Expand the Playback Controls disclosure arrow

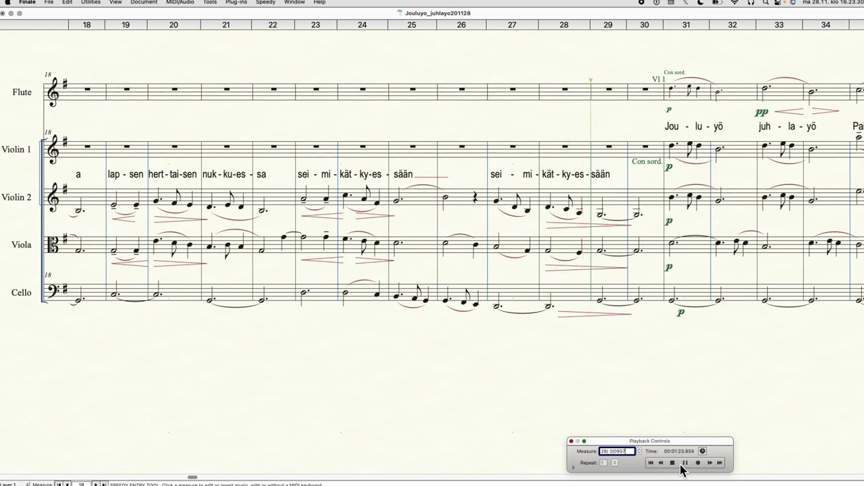point(573,467)
